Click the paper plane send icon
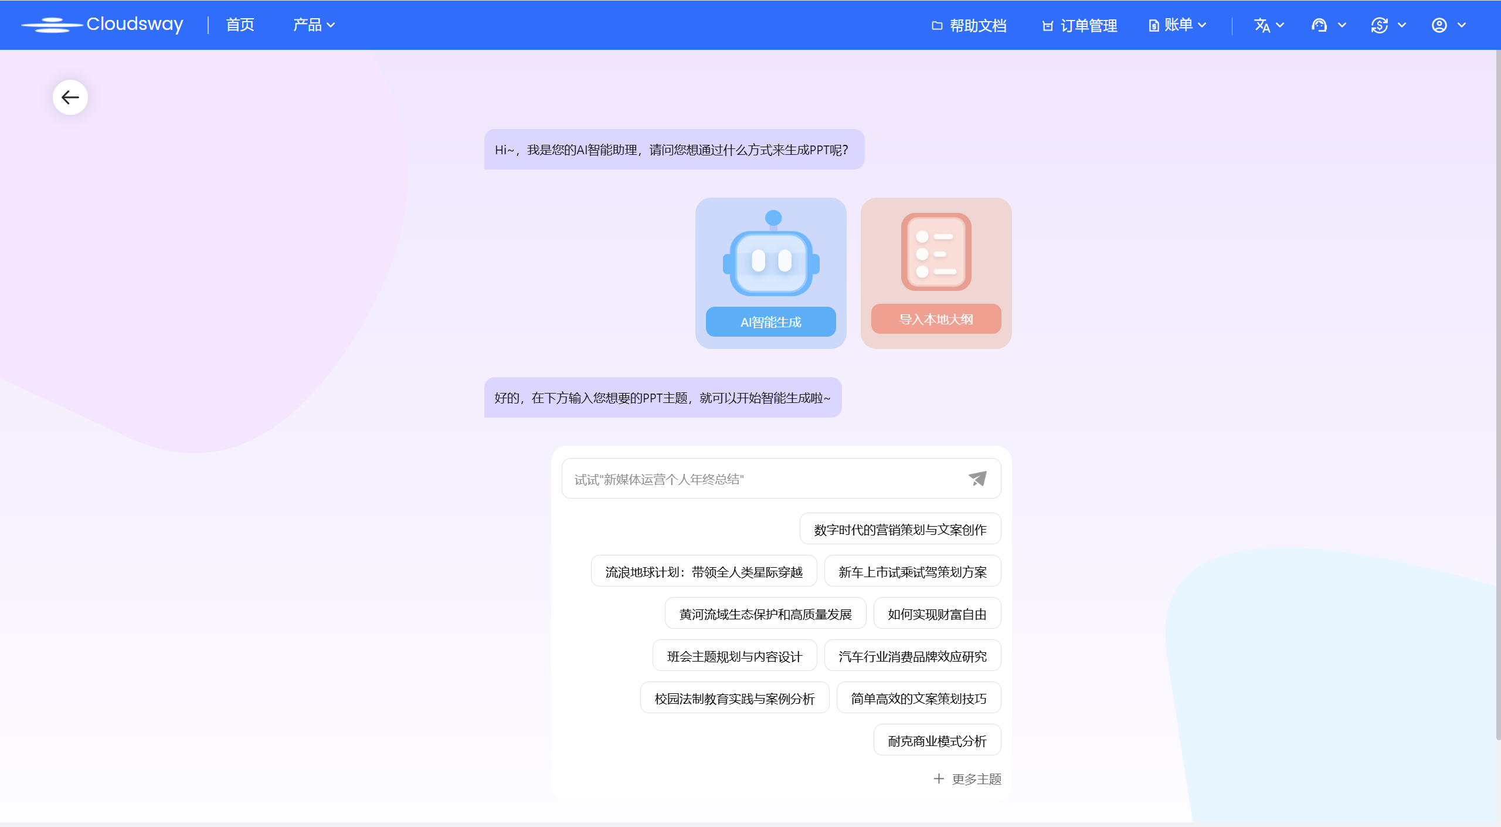Viewport: 1501px width, 827px height. [977, 478]
